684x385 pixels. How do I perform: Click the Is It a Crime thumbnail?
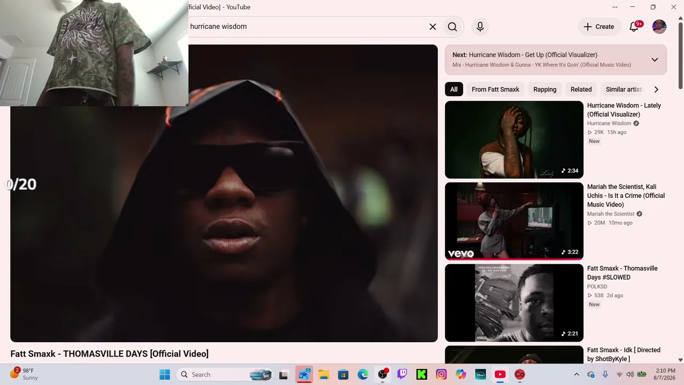[x=514, y=221]
